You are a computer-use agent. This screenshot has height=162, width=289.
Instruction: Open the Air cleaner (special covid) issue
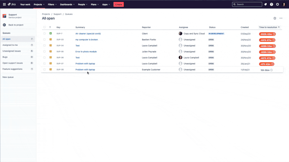tap(88, 34)
